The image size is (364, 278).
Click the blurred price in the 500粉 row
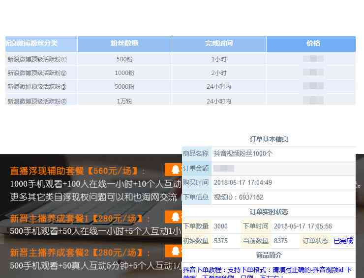pyautogui.click(x=313, y=59)
